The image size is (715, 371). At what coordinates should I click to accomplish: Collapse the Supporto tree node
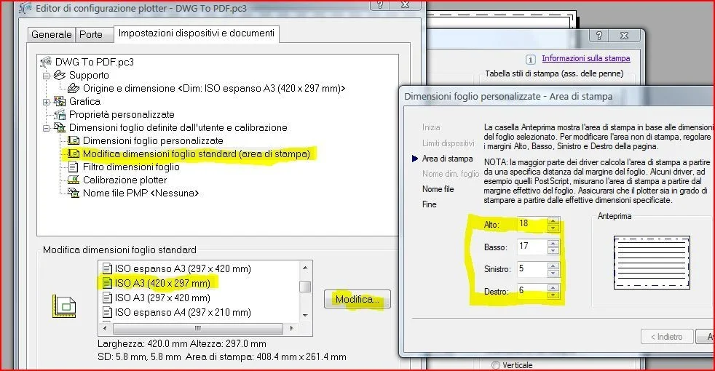(x=47, y=76)
